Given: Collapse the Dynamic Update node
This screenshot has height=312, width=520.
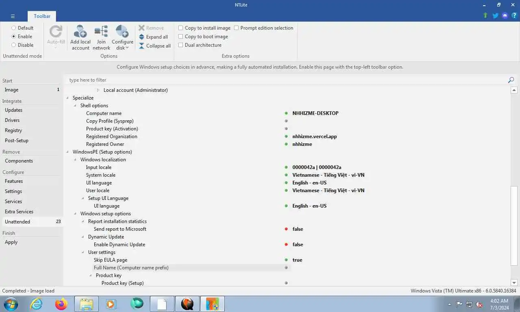Looking at the screenshot, I should [x=83, y=237].
